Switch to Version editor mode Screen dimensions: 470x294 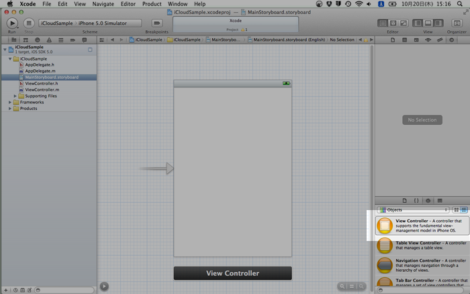coord(404,23)
